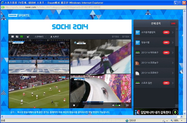Click the Sochi icon beside 소치동계올림픽
The width and height of the screenshot is (187, 123).
coord(137,32)
